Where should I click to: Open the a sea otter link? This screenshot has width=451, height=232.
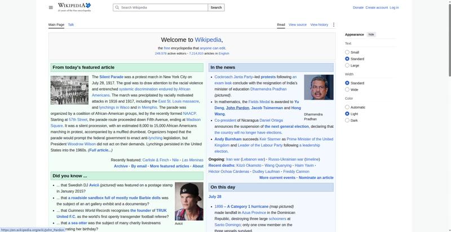click(x=78, y=223)
